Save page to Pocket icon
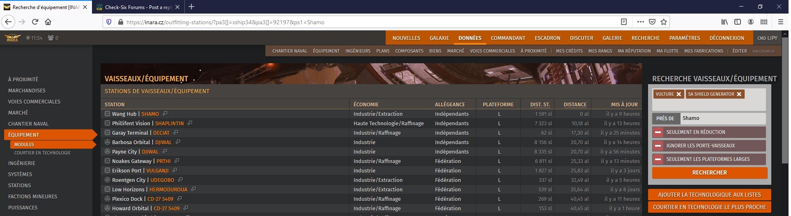Image resolution: width=791 pixels, height=216 pixels. [652, 22]
